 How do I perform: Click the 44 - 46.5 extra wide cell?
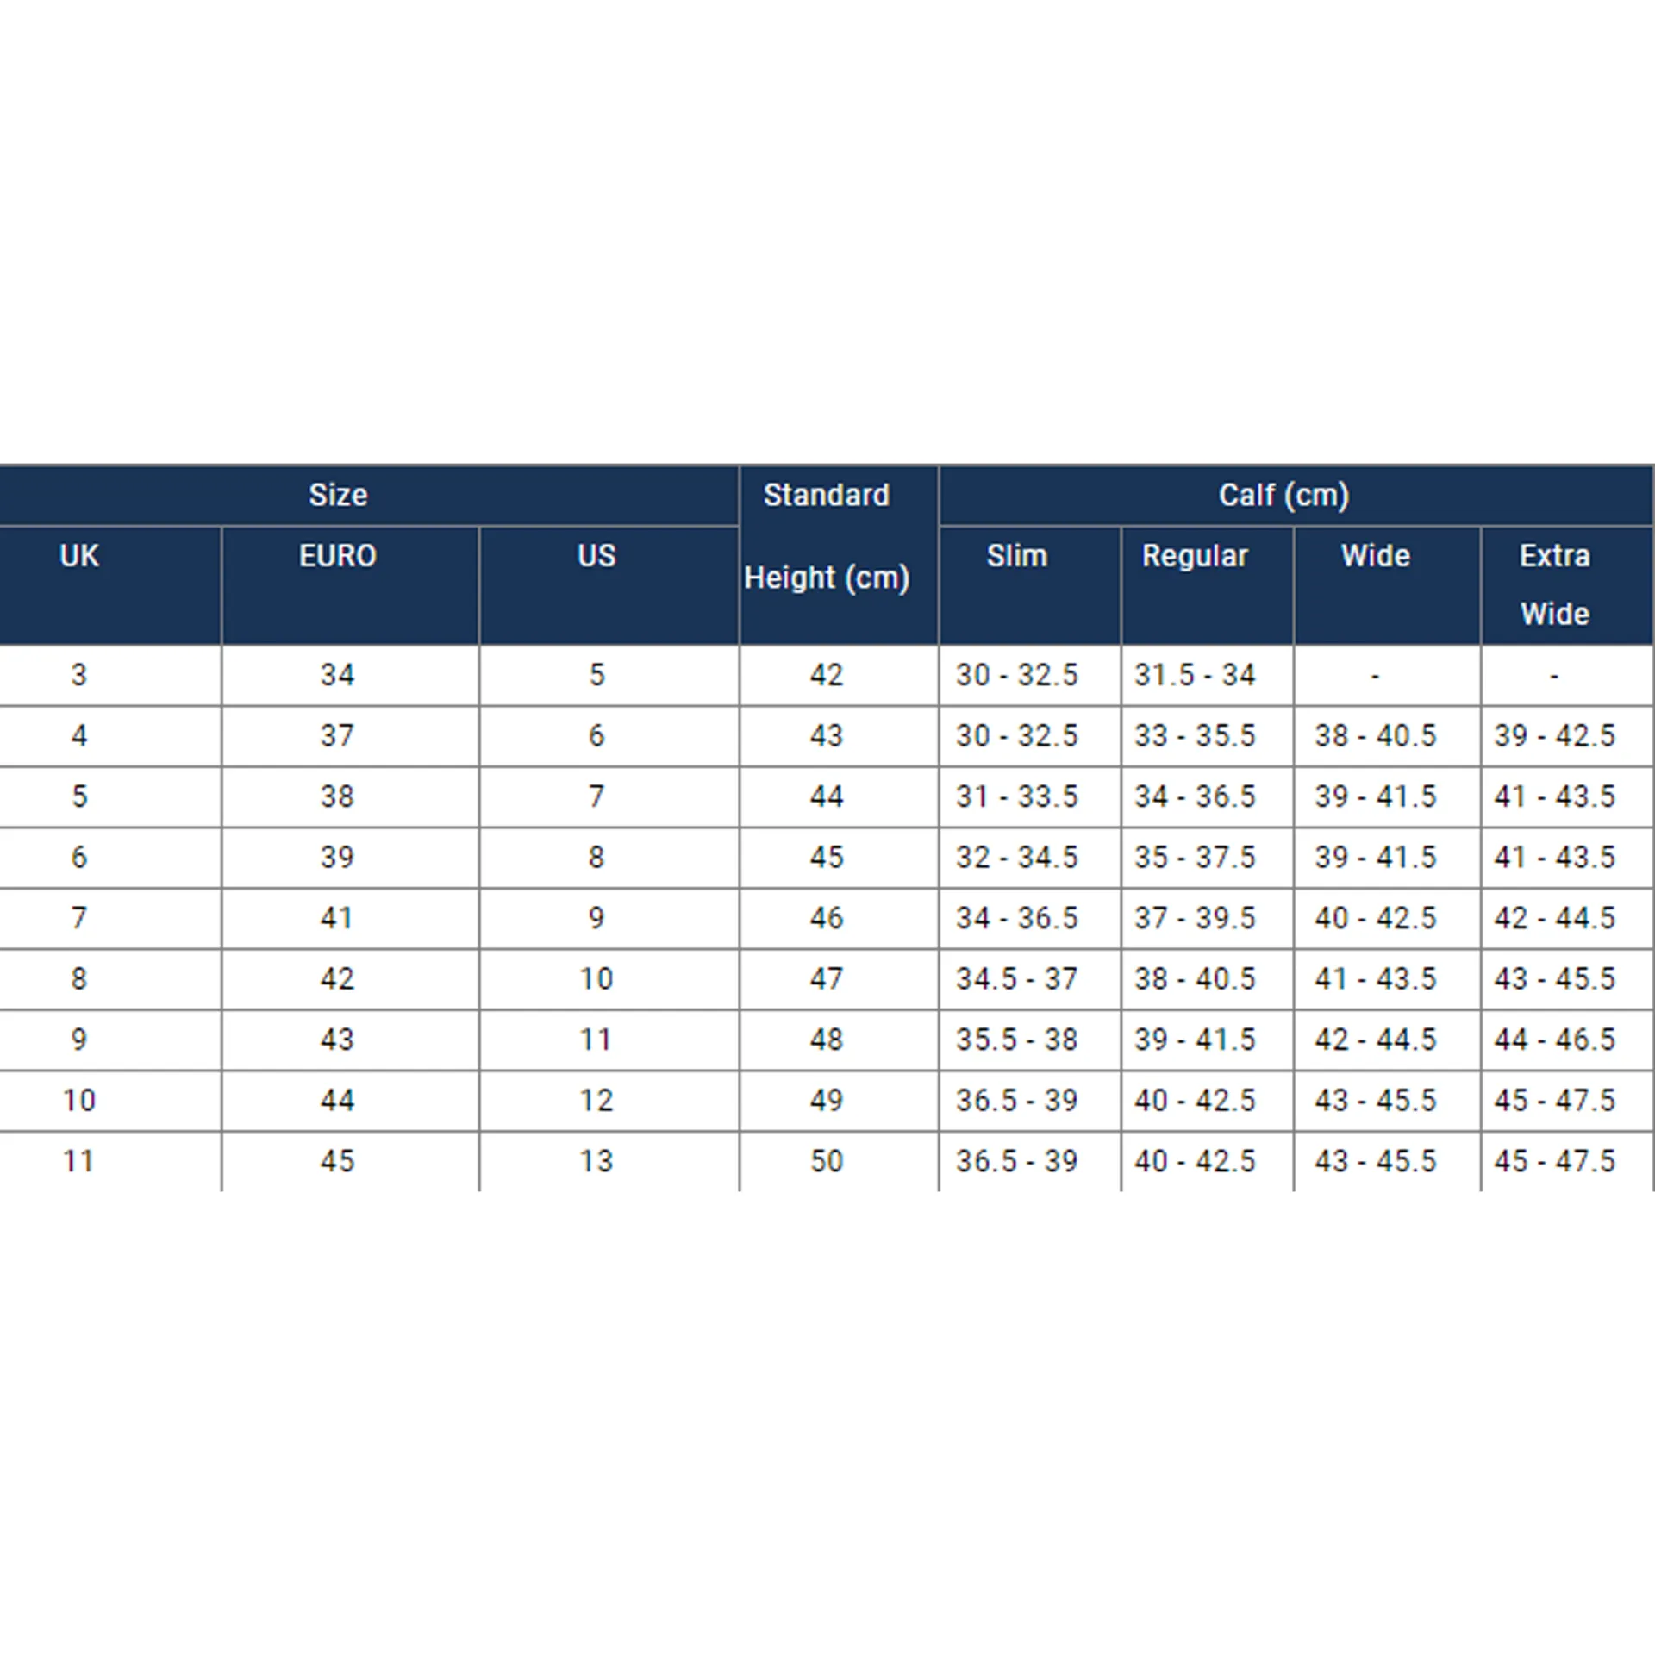(1555, 1040)
